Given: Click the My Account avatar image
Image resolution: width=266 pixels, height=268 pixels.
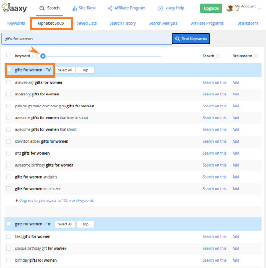Looking at the screenshot, I should click(x=229, y=8).
